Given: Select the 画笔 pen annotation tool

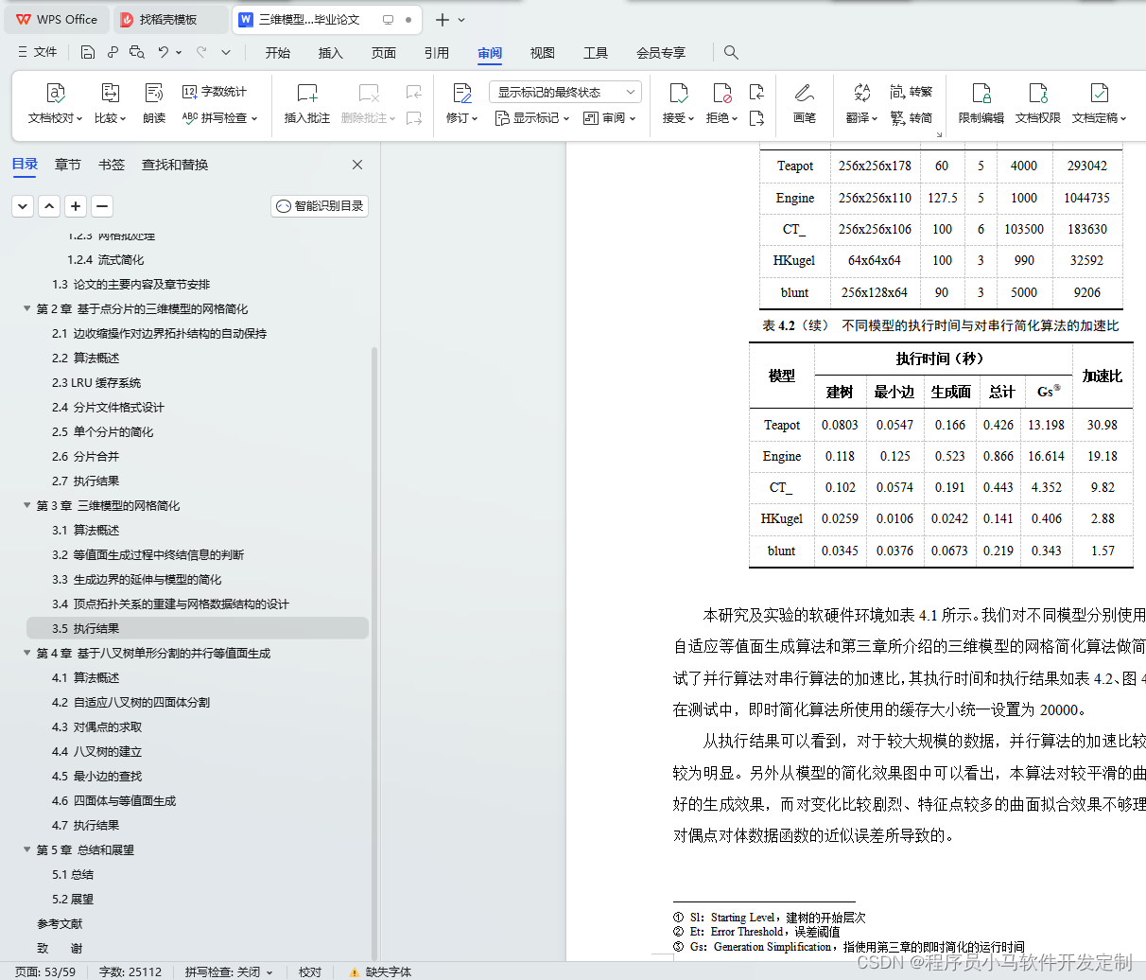Looking at the screenshot, I should click(x=805, y=104).
